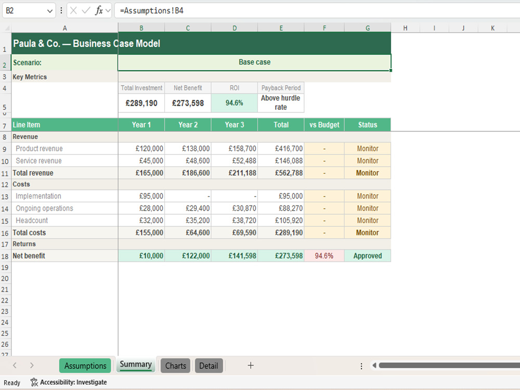The image size is (520, 390).
Task: Select Implementation Year 1 £95,000
Action: tap(141, 197)
